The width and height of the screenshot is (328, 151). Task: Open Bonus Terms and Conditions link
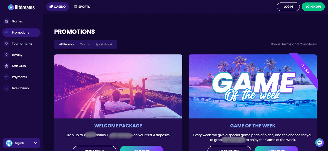(x=294, y=44)
